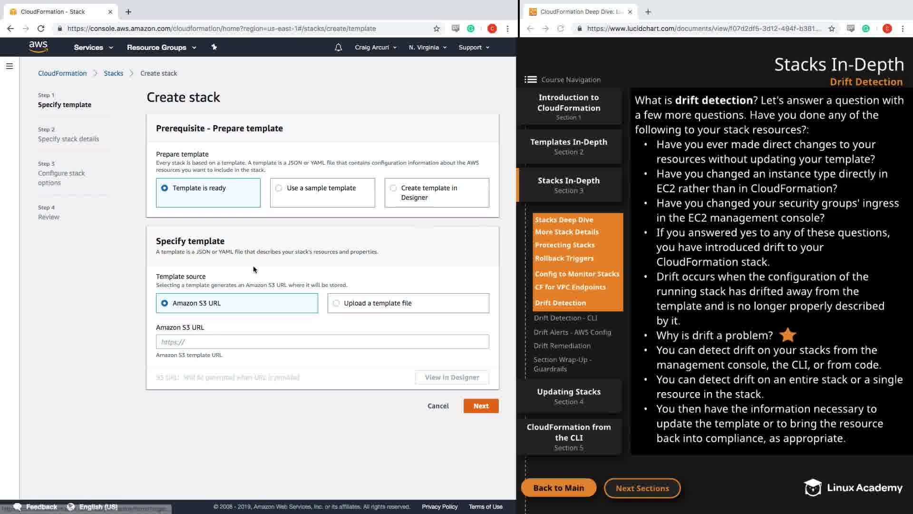Viewport: 913px width, 514px height.
Task: Click the AWS logo home icon
Action: tap(38, 47)
